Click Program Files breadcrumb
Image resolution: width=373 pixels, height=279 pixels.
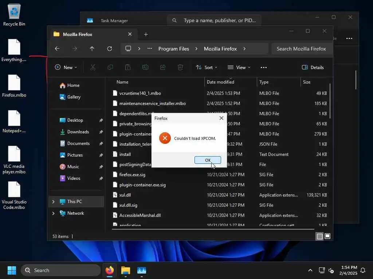tap(174, 49)
